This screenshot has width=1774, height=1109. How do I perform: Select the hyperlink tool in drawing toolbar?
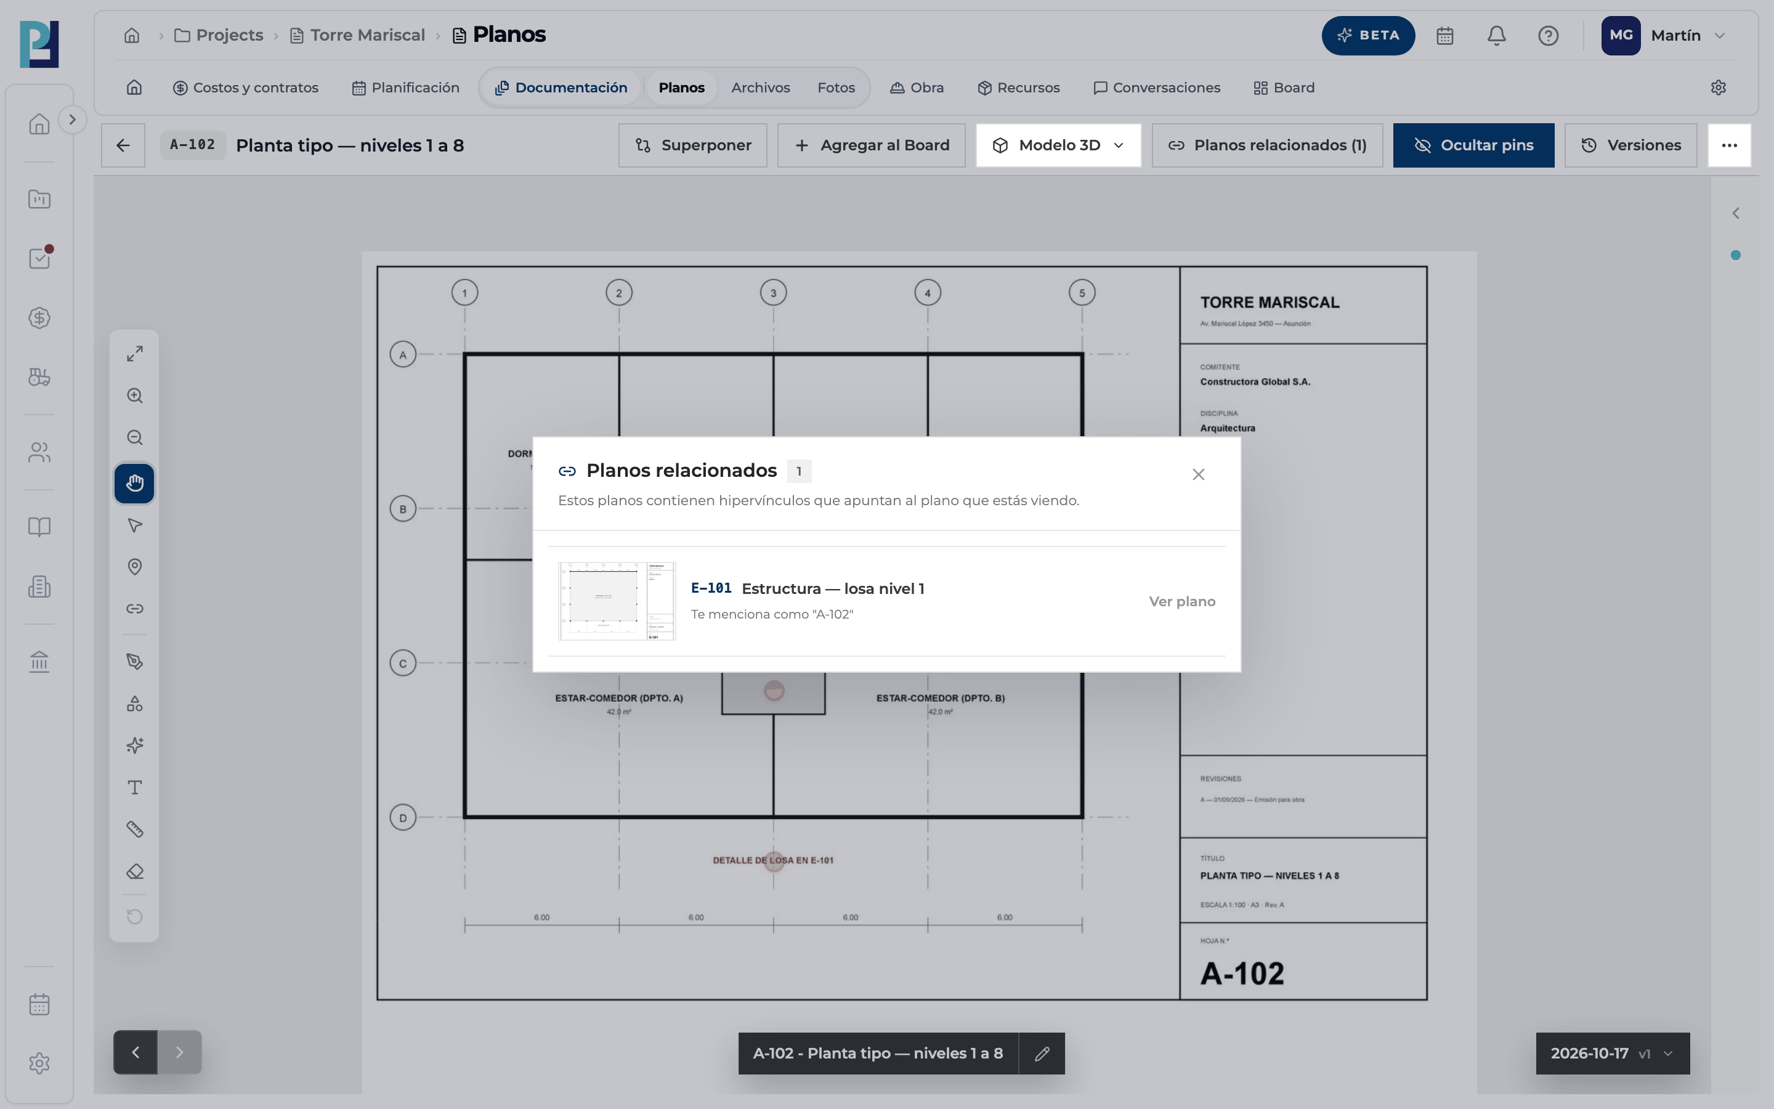(134, 609)
